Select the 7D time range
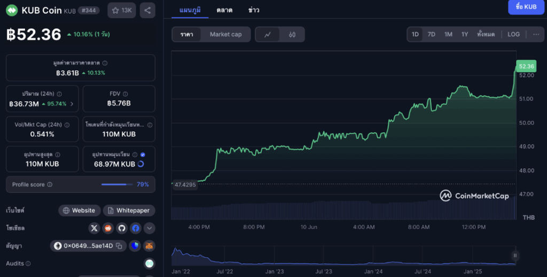The height and width of the screenshot is (277, 547). point(432,35)
